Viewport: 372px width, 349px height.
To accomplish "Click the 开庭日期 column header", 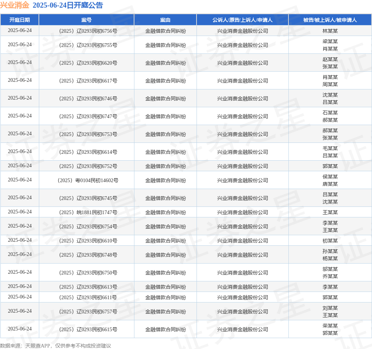I will 20,20.
